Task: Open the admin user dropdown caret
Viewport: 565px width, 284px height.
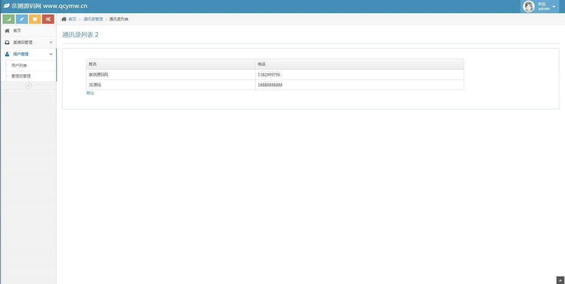Action: [554, 7]
